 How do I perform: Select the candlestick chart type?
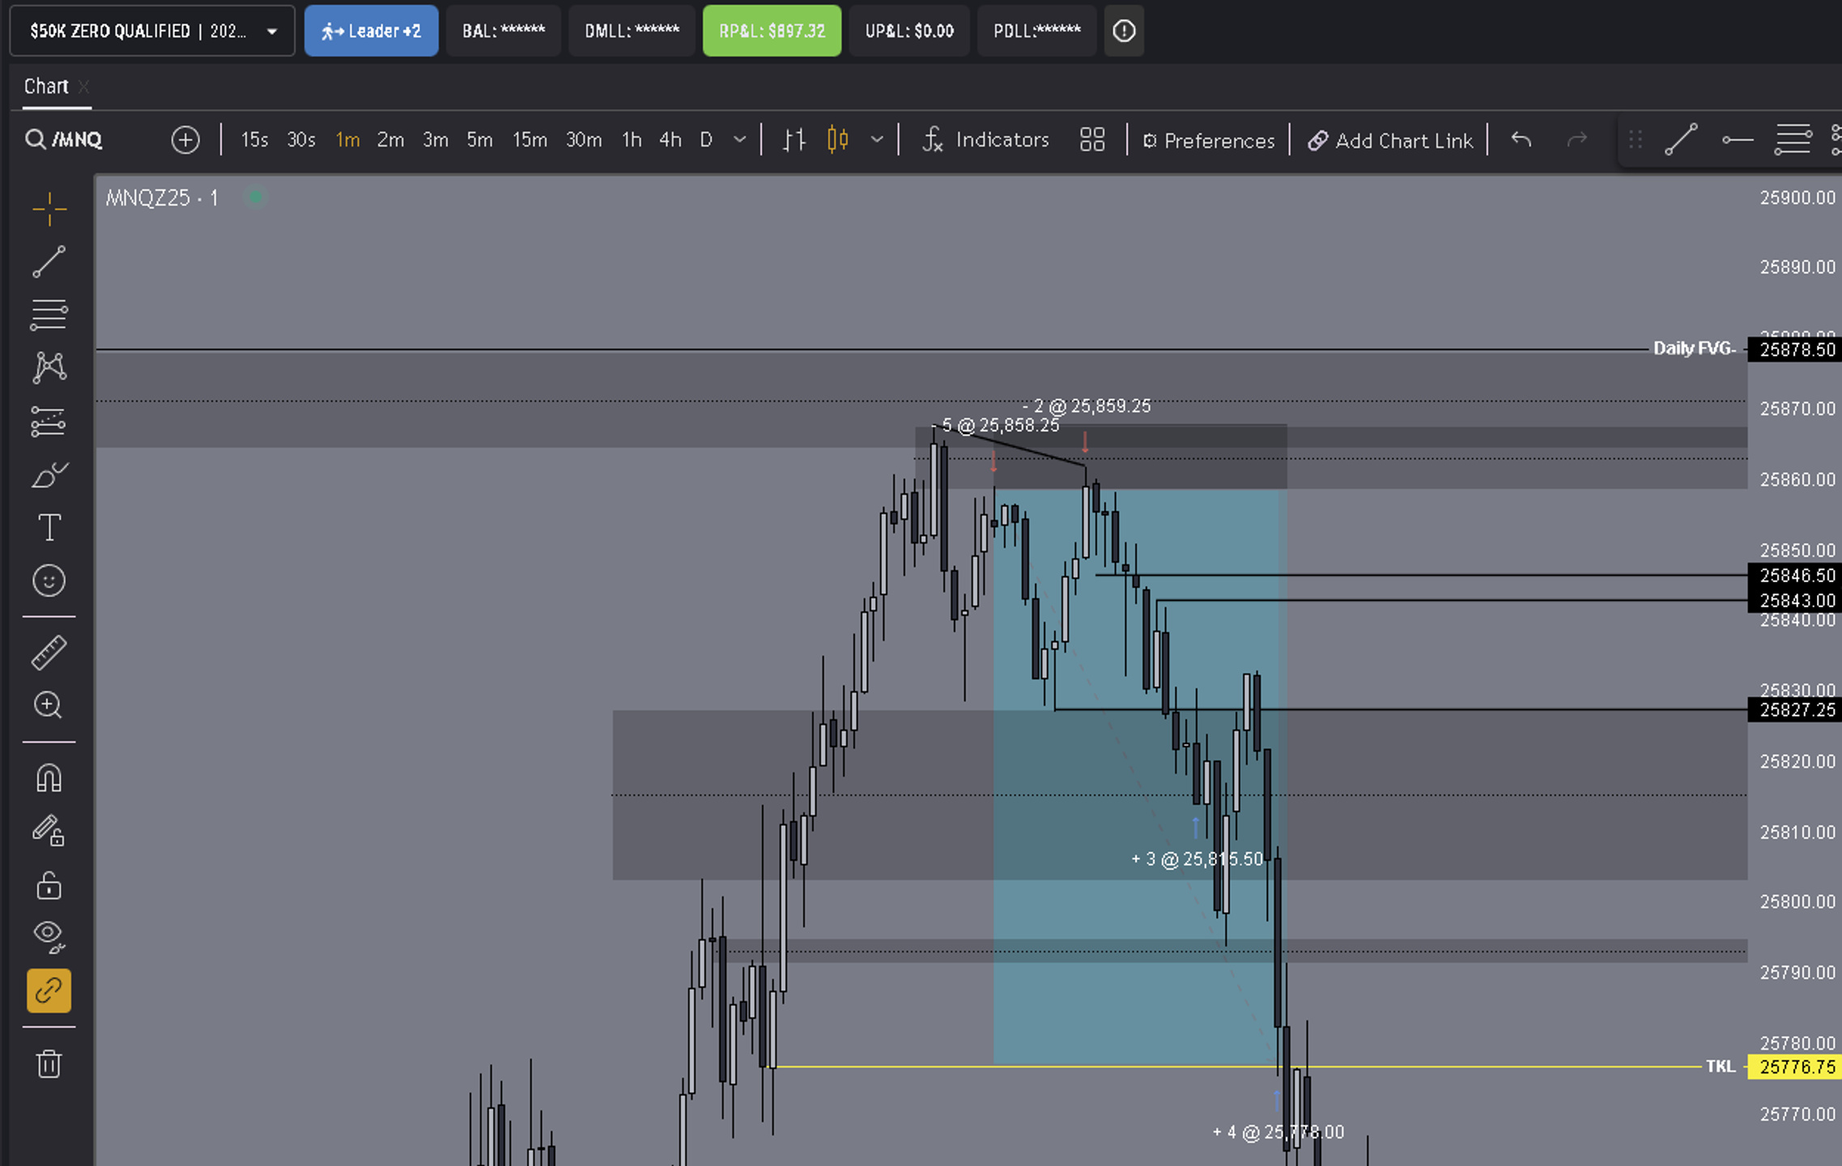pos(838,140)
